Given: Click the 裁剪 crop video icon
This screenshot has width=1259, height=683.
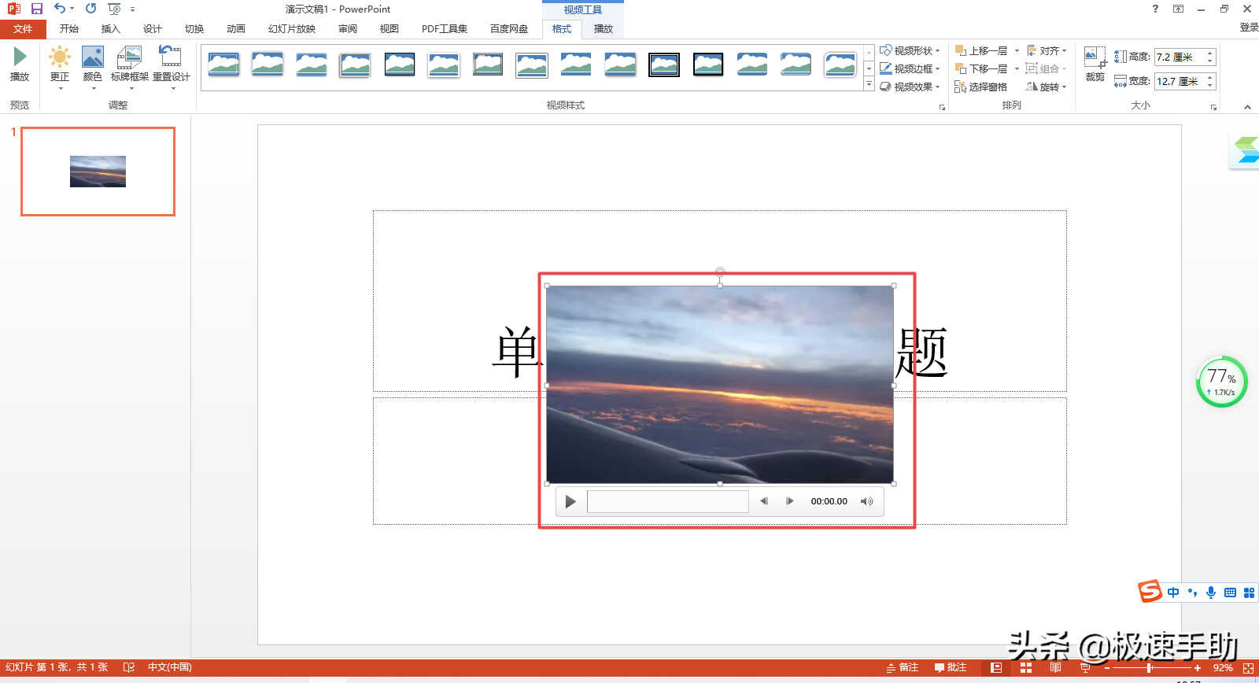Looking at the screenshot, I should 1095,63.
